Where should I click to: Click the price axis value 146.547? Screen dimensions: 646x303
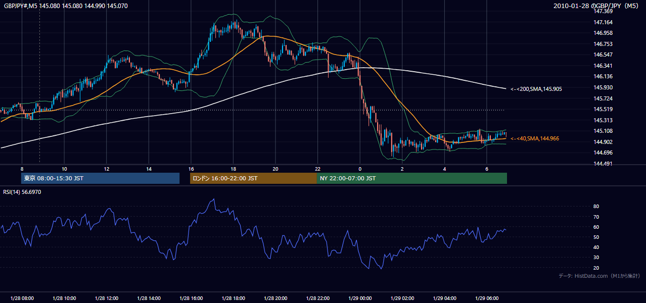(x=603, y=55)
